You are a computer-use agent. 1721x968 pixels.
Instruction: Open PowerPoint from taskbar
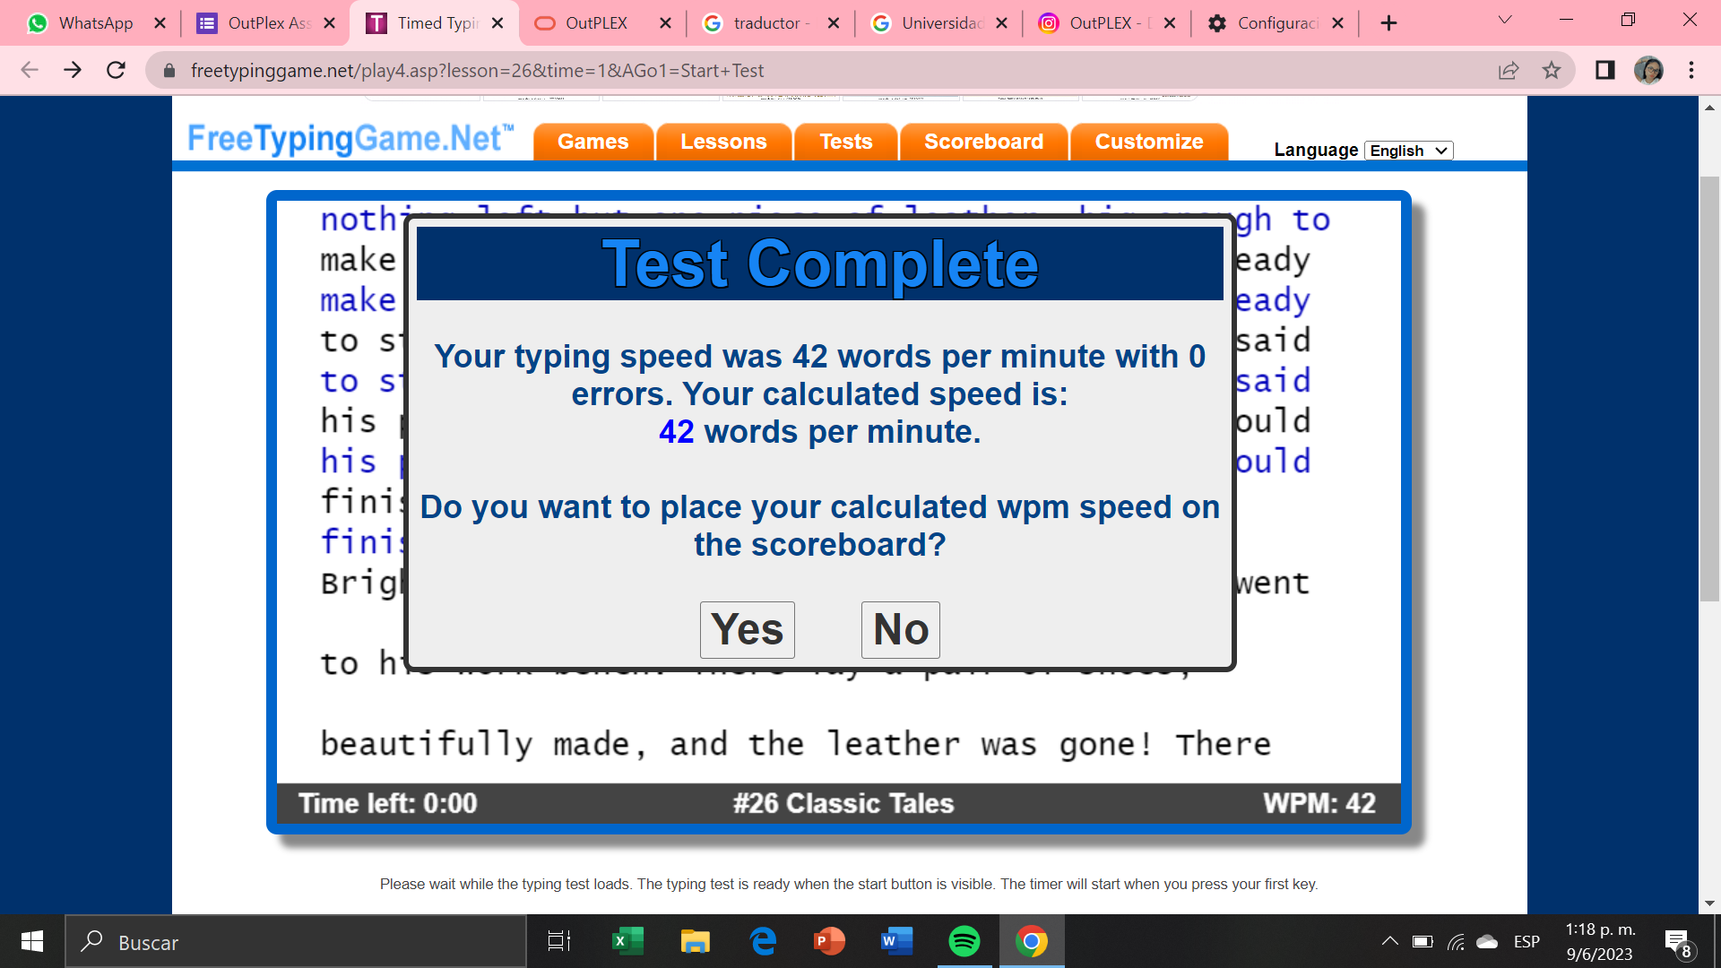(x=829, y=941)
